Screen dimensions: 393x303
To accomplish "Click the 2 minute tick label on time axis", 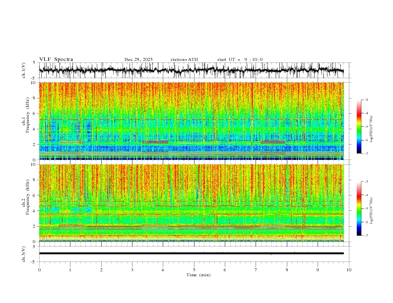I will 101,270.
